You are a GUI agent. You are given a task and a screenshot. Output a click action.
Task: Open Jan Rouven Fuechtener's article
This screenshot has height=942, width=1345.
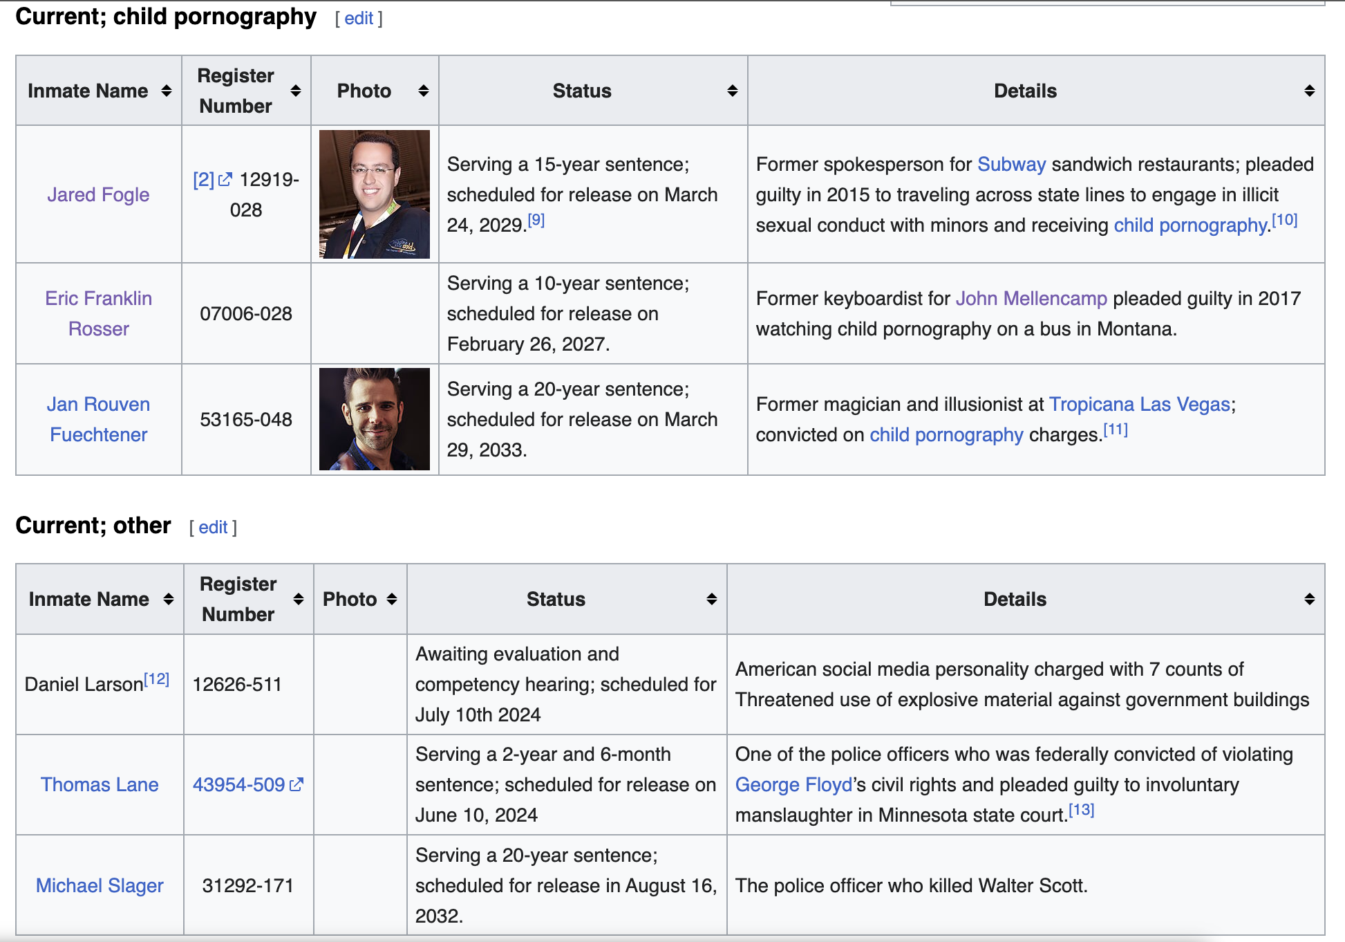(x=99, y=419)
